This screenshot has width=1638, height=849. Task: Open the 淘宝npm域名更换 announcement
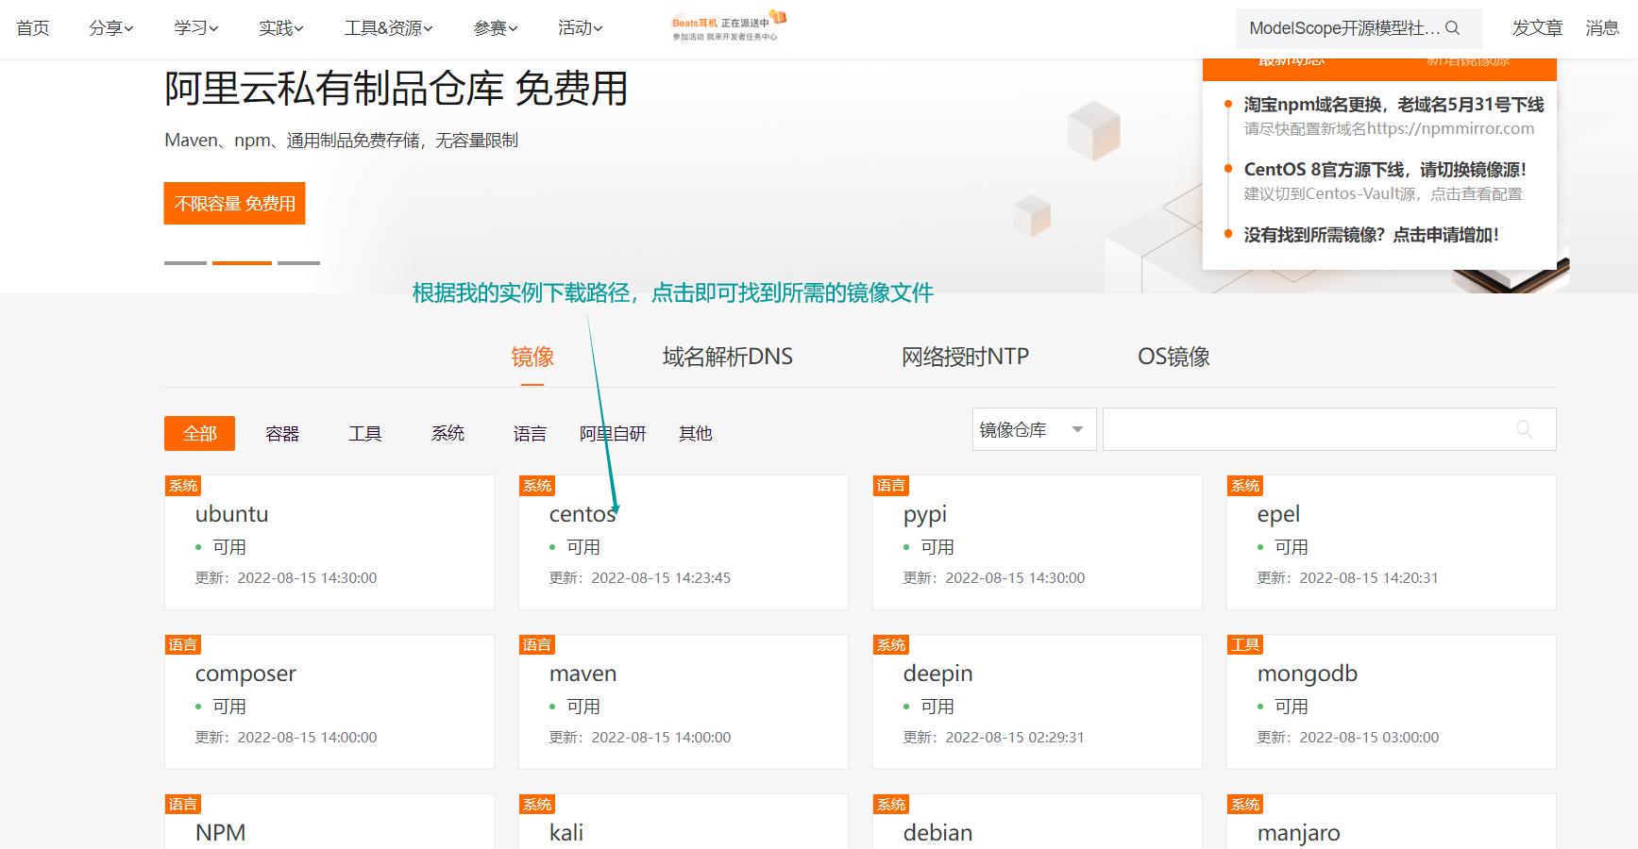coord(1393,105)
